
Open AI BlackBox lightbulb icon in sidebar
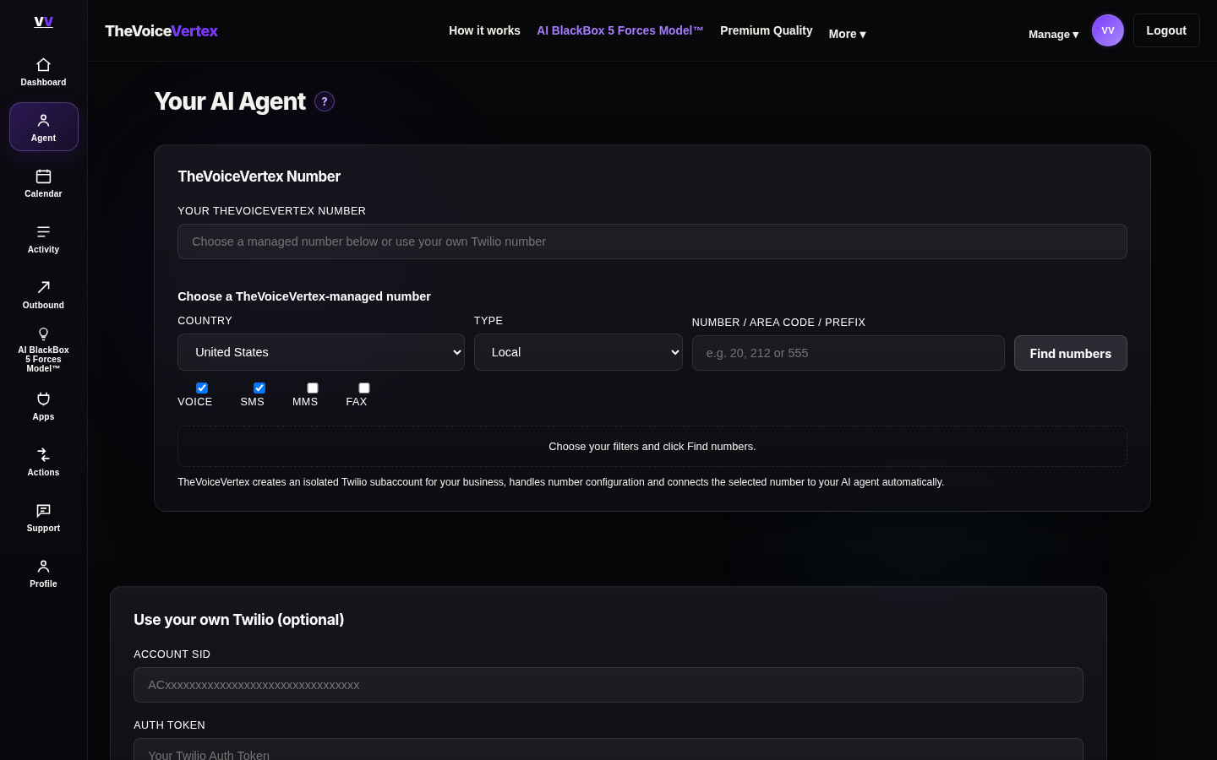click(43, 334)
